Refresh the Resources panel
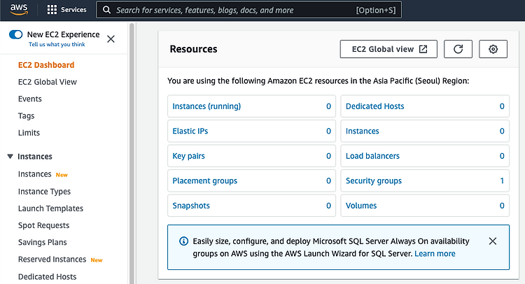 [458, 49]
